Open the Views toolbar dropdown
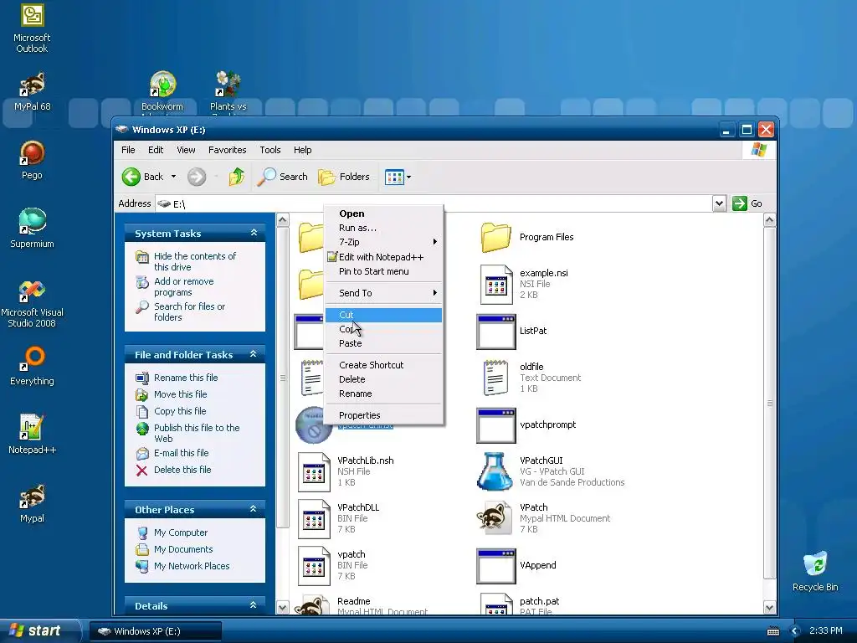857x643 pixels. [398, 177]
